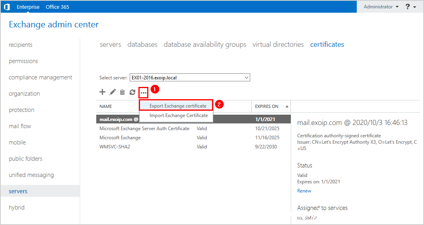Image resolution: width=424 pixels, height=225 pixels.
Task: Add a new certificate with plus icon
Action: 102,92
